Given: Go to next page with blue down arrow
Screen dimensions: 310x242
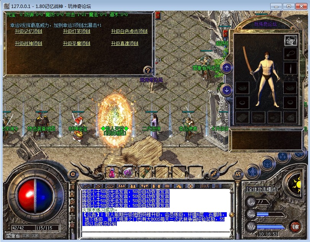Looking at the screenshot, I should click(x=226, y=90).
